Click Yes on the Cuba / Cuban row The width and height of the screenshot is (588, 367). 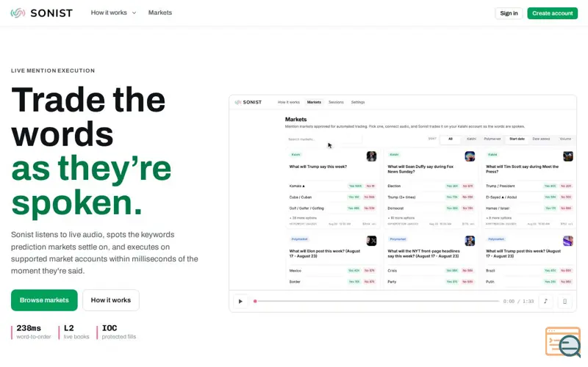coord(354,197)
